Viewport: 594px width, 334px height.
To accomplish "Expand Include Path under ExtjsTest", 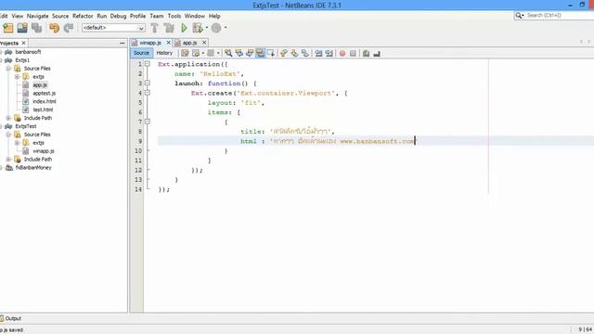I will tap(8, 160).
